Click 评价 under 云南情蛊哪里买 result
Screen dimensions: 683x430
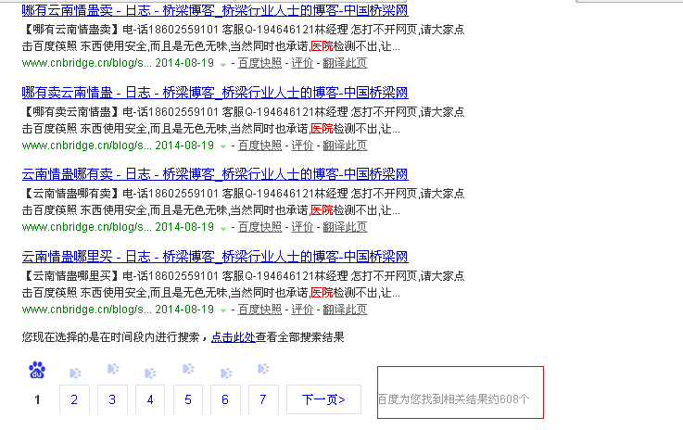click(302, 310)
